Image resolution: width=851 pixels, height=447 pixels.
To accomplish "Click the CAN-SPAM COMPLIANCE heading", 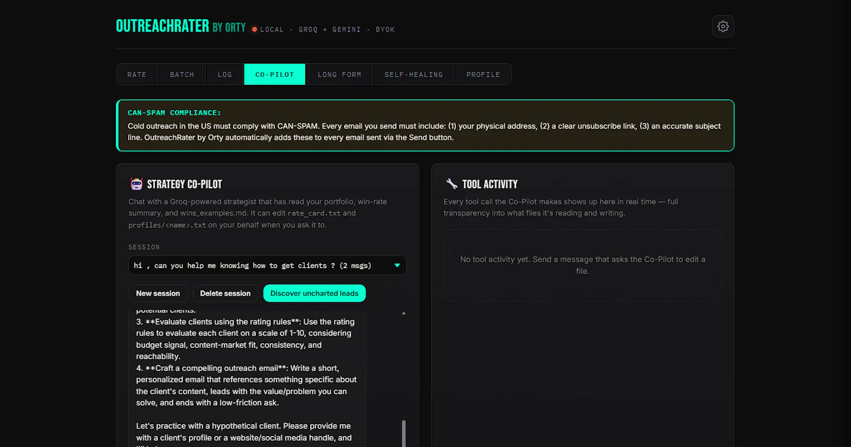I will point(174,113).
